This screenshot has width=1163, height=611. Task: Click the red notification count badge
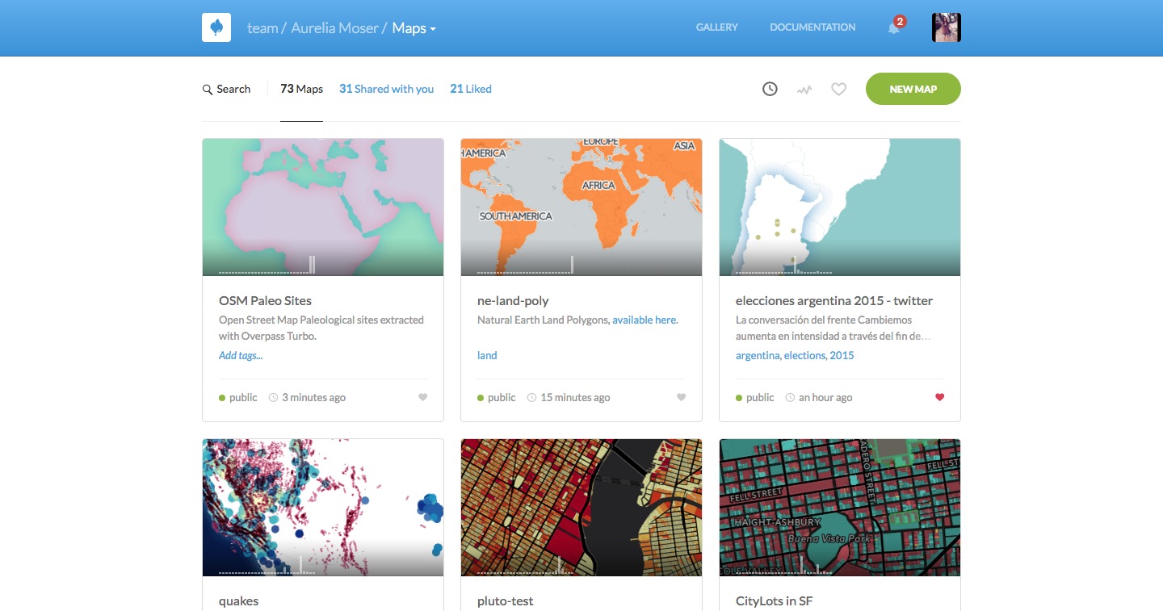coord(900,21)
